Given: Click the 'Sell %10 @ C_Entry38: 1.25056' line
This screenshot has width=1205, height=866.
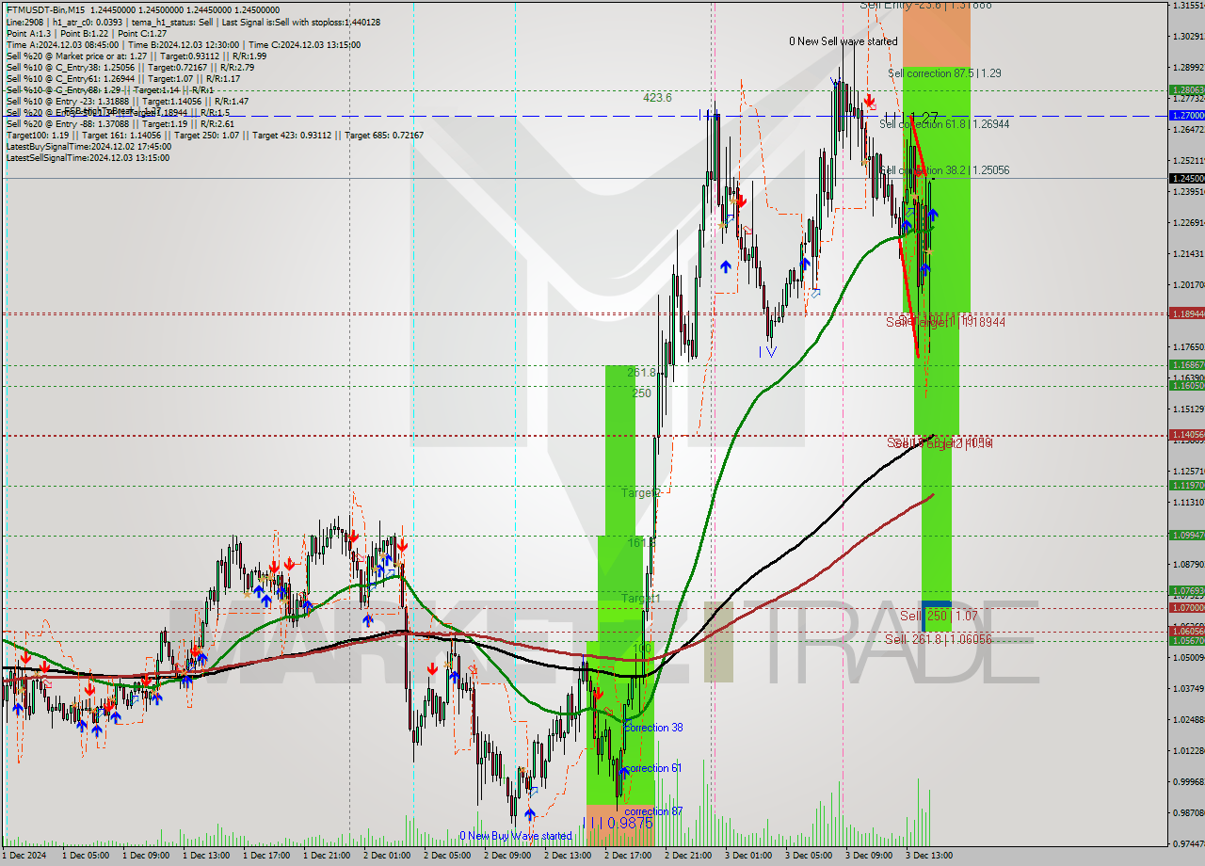Looking at the screenshot, I should (130, 67).
